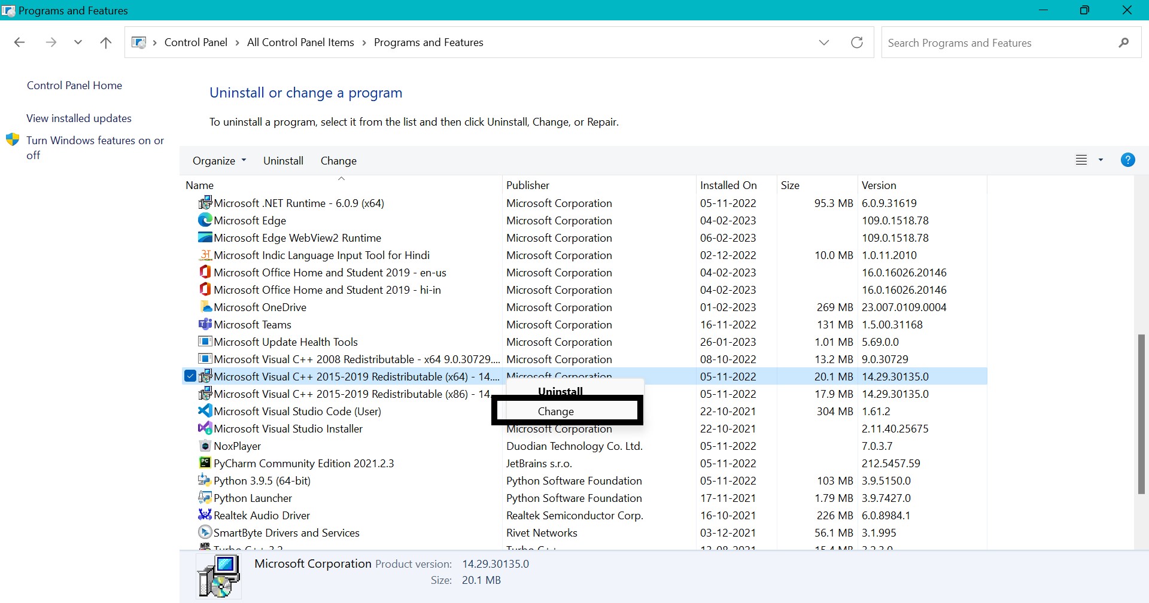Open the Organize dropdown menu
1149x603 pixels.
[219, 160]
